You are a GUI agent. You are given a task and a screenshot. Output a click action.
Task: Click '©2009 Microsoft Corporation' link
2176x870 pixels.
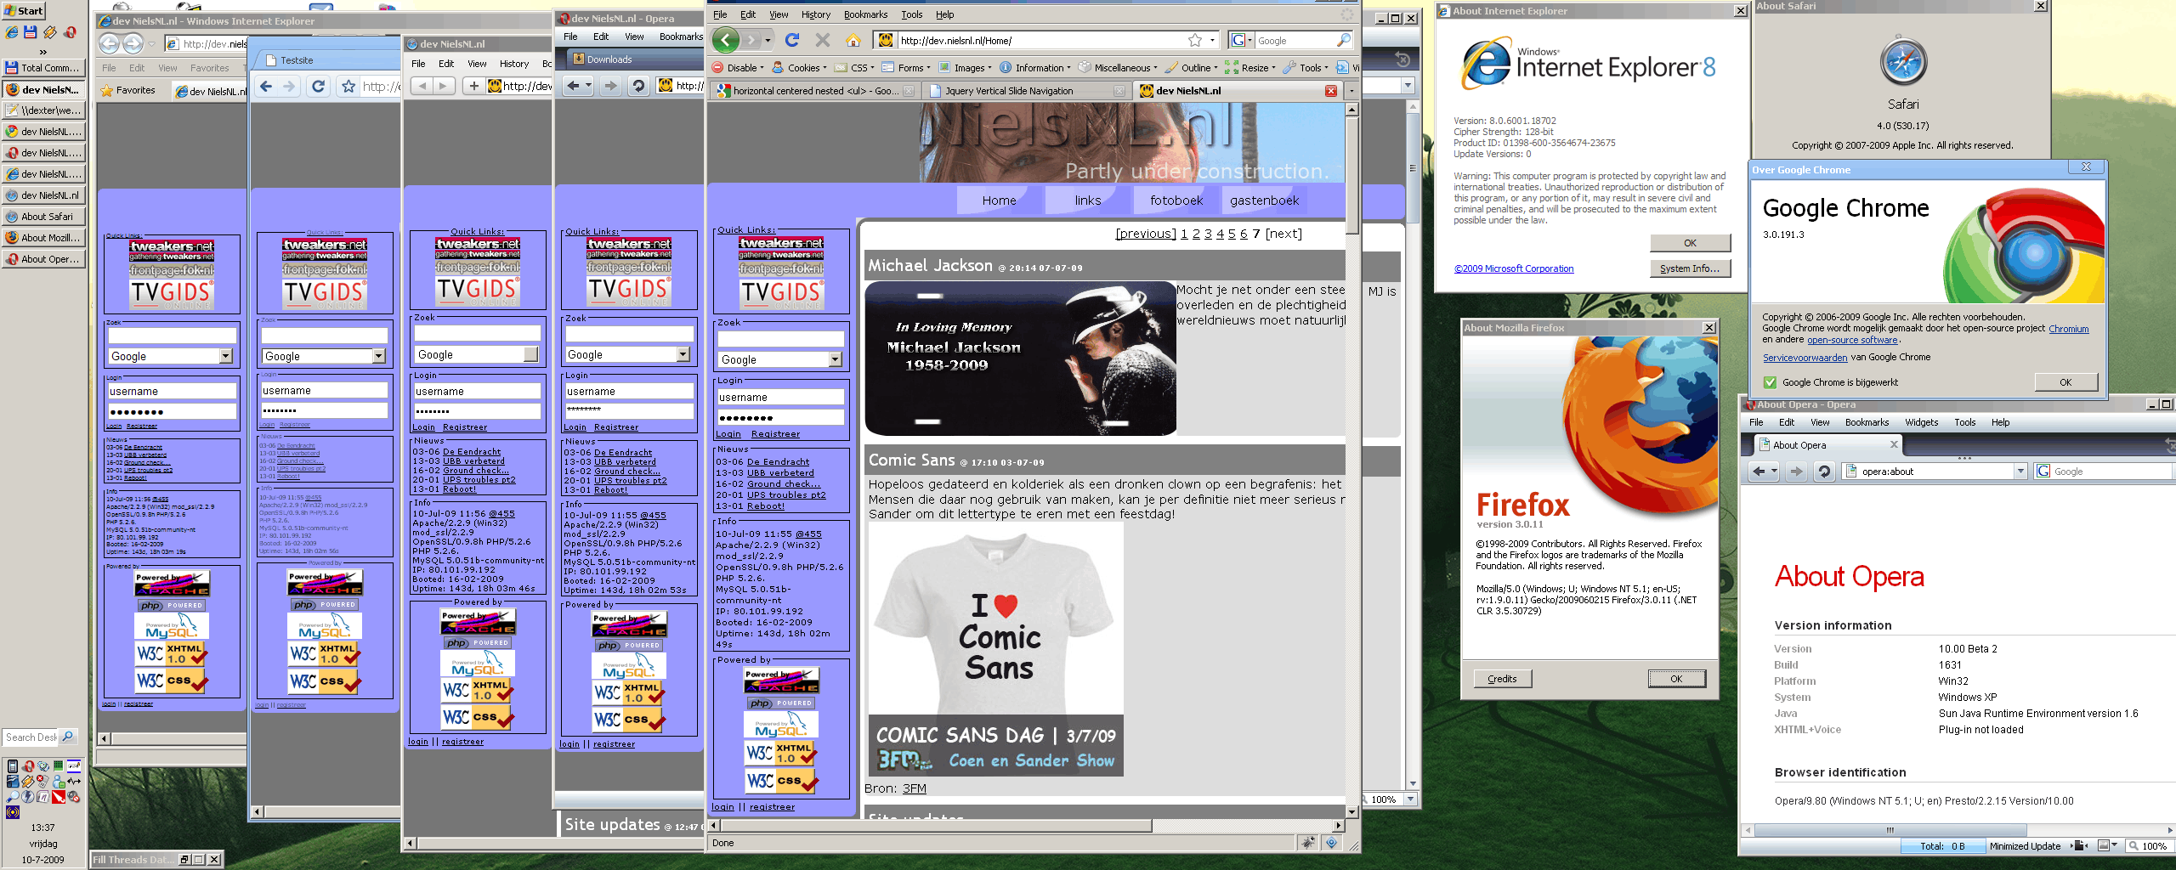pyautogui.click(x=1513, y=268)
